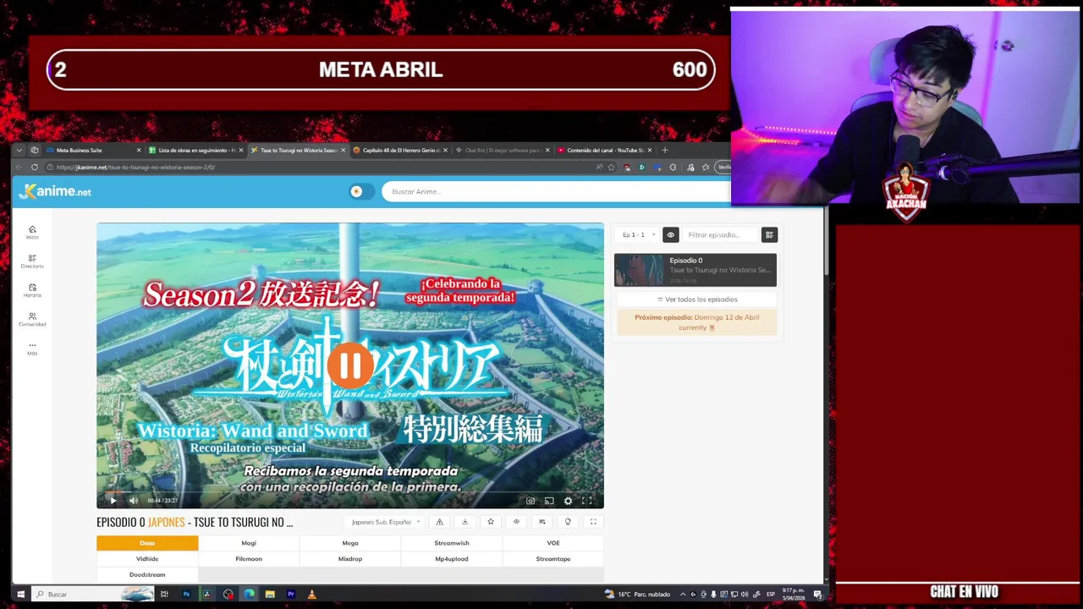Select the Vidhide server tab
This screenshot has height=609, width=1083.
[147, 559]
